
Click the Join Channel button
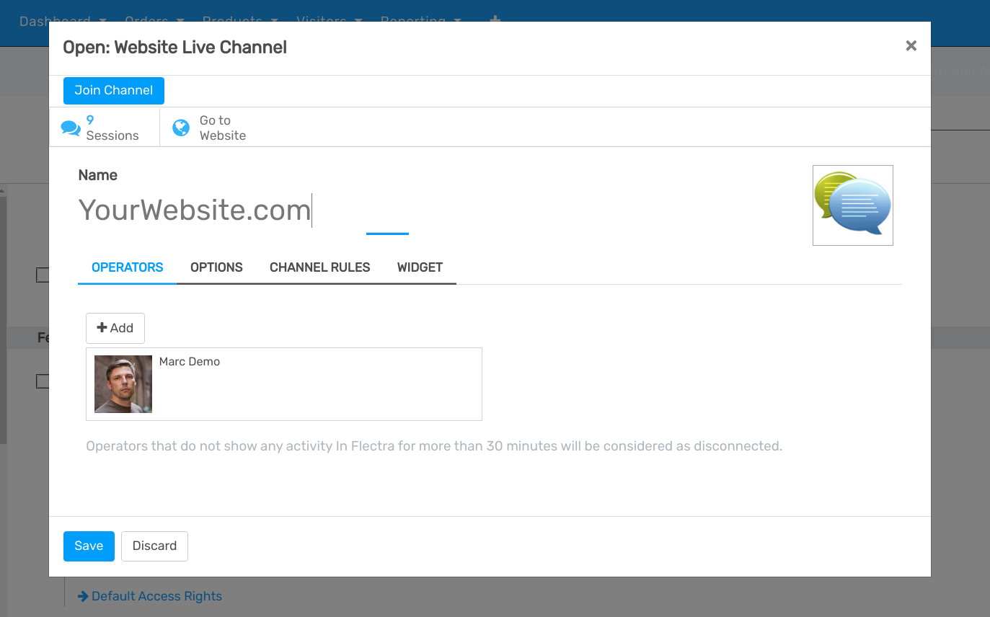click(113, 90)
